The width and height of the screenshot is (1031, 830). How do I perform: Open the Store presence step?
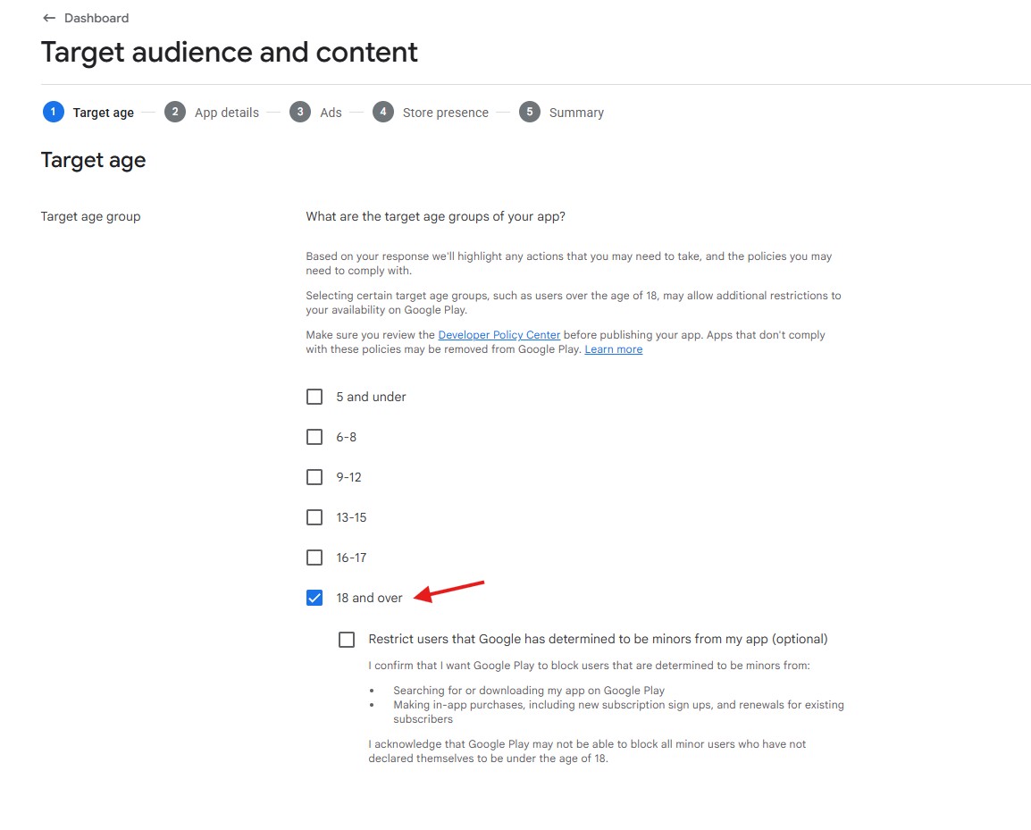pyautogui.click(x=445, y=113)
